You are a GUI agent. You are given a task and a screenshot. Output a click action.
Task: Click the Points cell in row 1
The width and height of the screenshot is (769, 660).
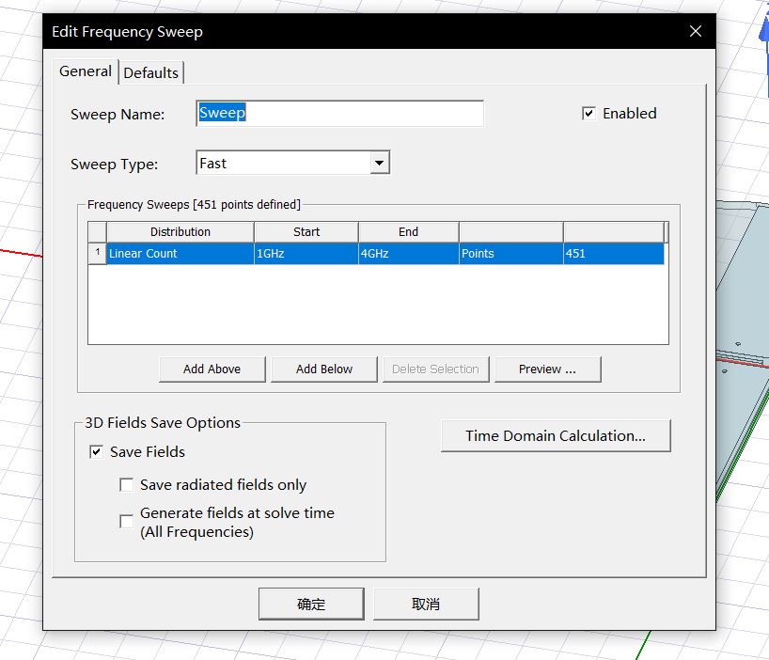pyautogui.click(x=511, y=254)
